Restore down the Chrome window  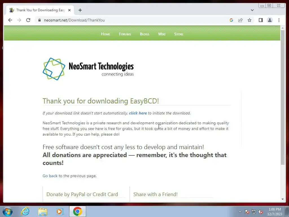click(269, 6)
